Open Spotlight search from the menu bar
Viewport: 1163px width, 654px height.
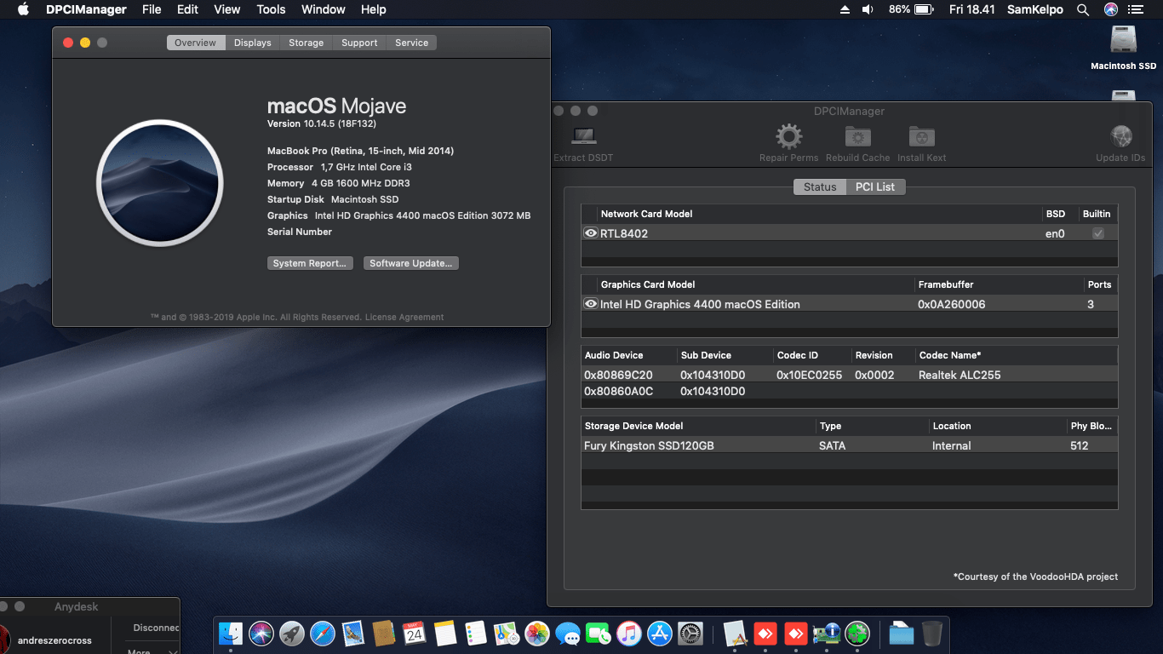point(1083,9)
